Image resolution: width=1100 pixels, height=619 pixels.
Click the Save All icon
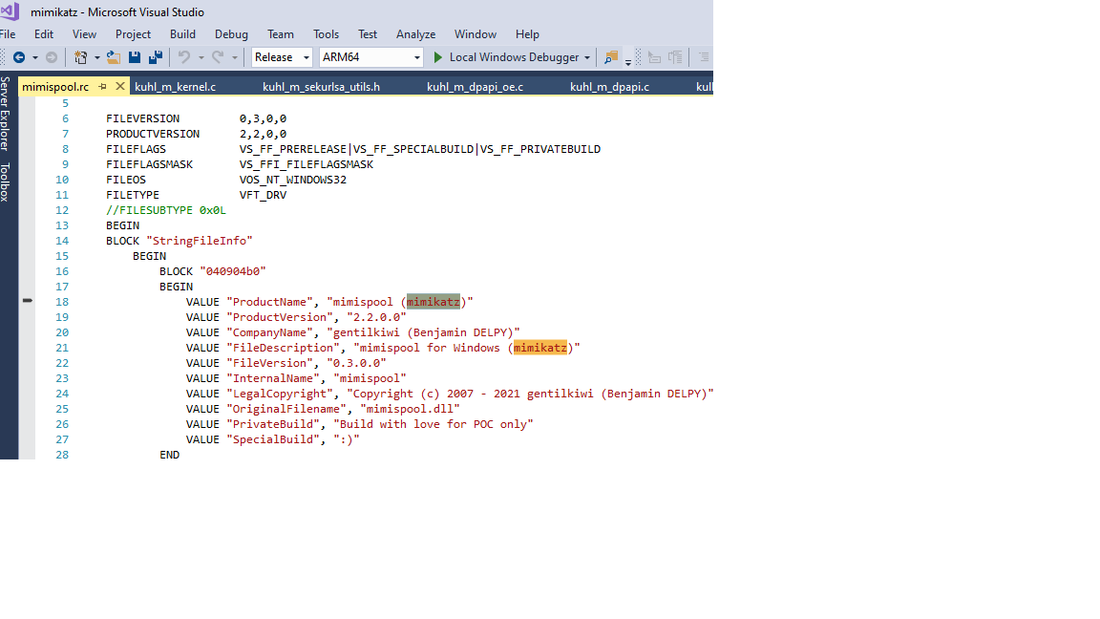pos(156,57)
